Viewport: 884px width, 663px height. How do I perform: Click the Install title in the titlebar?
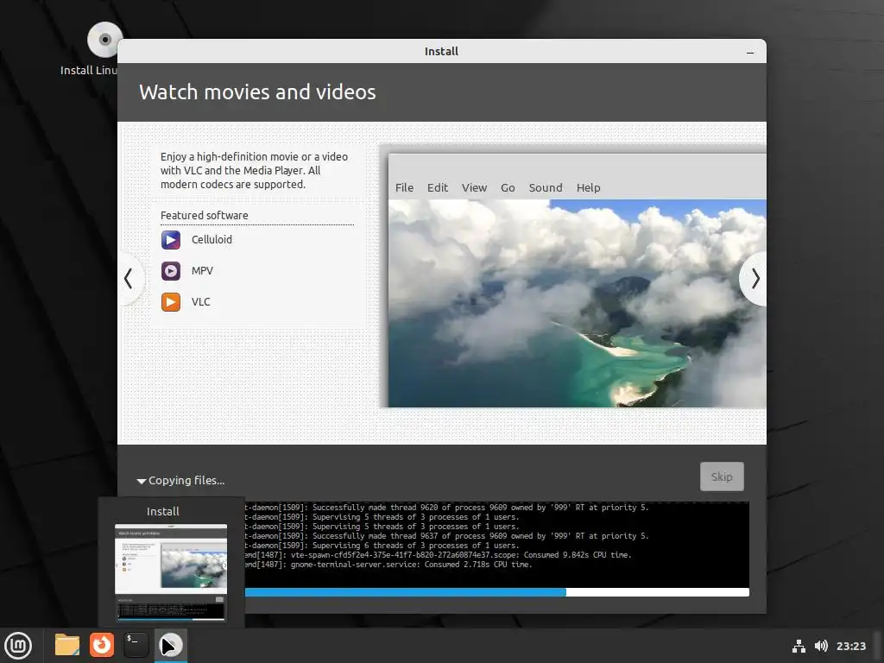click(441, 51)
